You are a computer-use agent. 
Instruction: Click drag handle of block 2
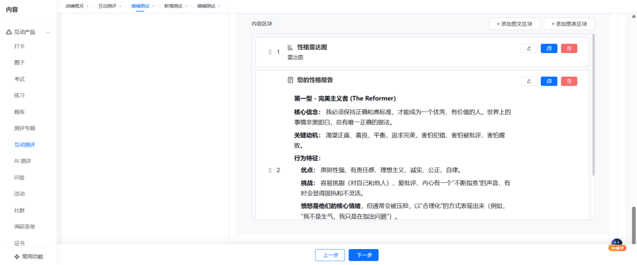270,170
